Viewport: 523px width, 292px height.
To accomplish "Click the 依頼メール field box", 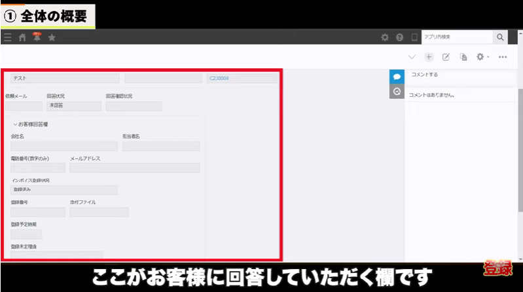I will point(24,106).
